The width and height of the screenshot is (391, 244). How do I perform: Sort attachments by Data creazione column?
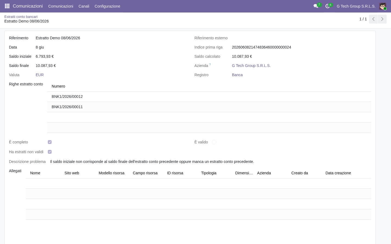pos(338,173)
